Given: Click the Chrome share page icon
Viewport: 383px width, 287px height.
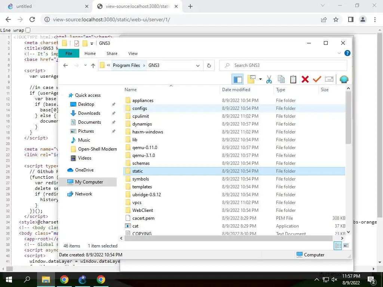Looking at the screenshot, I should click(324, 19).
